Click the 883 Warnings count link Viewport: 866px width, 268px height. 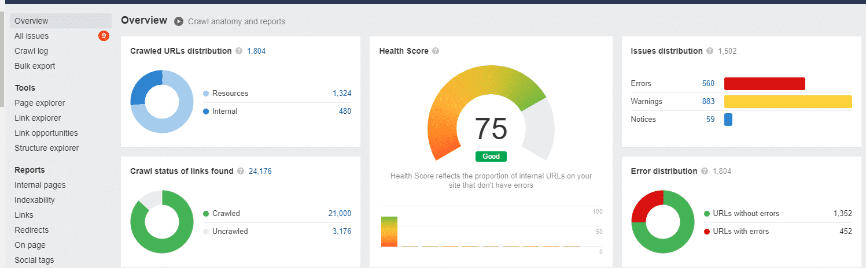coord(708,101)
